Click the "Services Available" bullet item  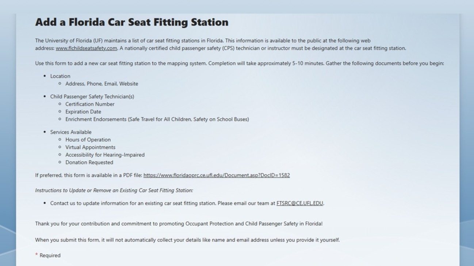point(71,132)
